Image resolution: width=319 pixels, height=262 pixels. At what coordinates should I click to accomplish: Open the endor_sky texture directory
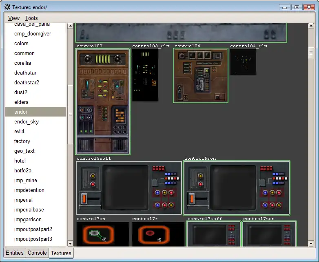(27, 122)
